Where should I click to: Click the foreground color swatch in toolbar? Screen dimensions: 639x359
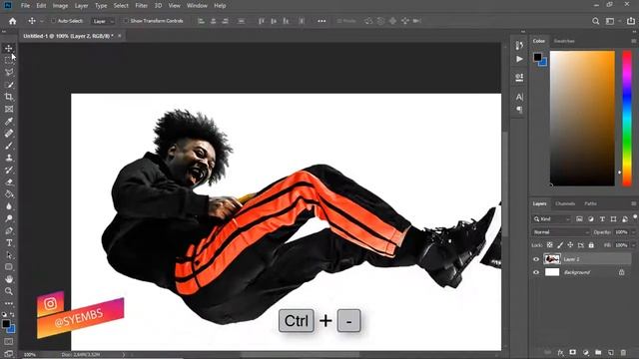click(x=6, y=324)
